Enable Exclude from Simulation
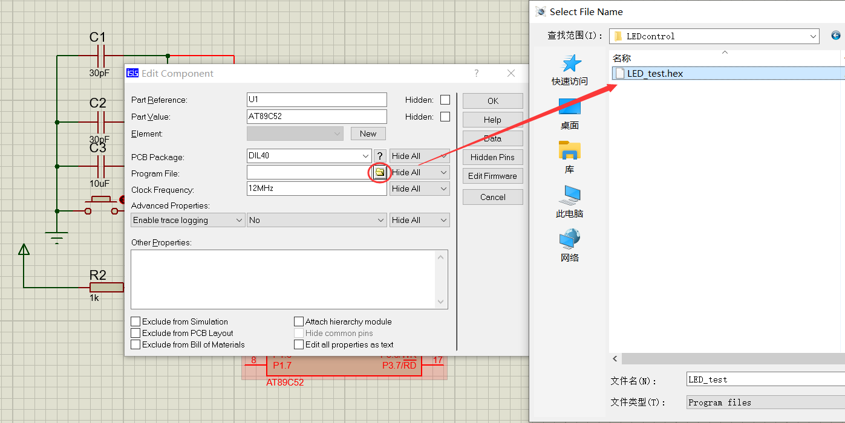Screen dimensions: 845x423 click(x=136, y=321)
